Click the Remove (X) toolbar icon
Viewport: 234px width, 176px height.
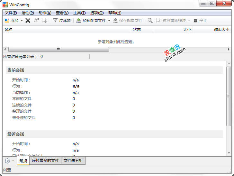tap(28, 21)
